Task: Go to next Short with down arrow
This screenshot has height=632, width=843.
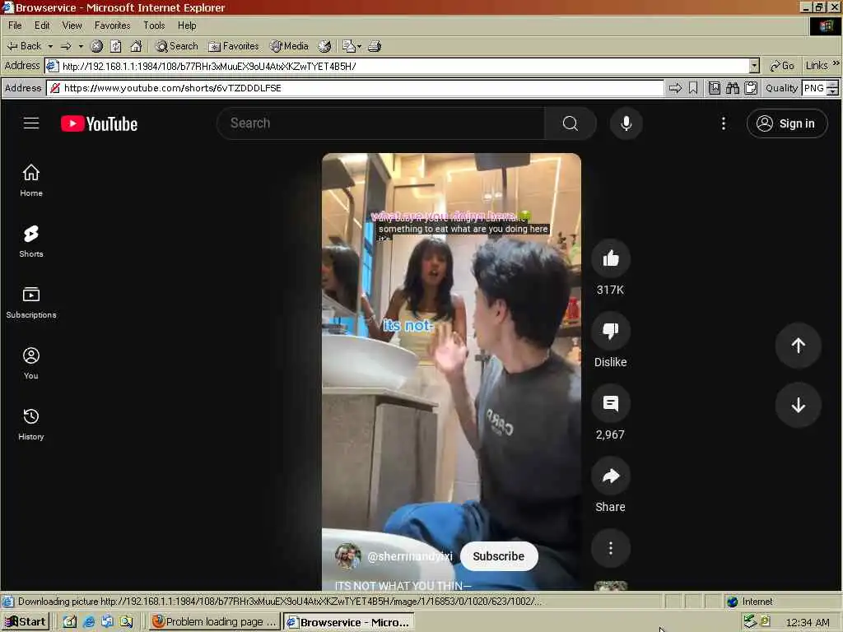Action: click(799, 405)
